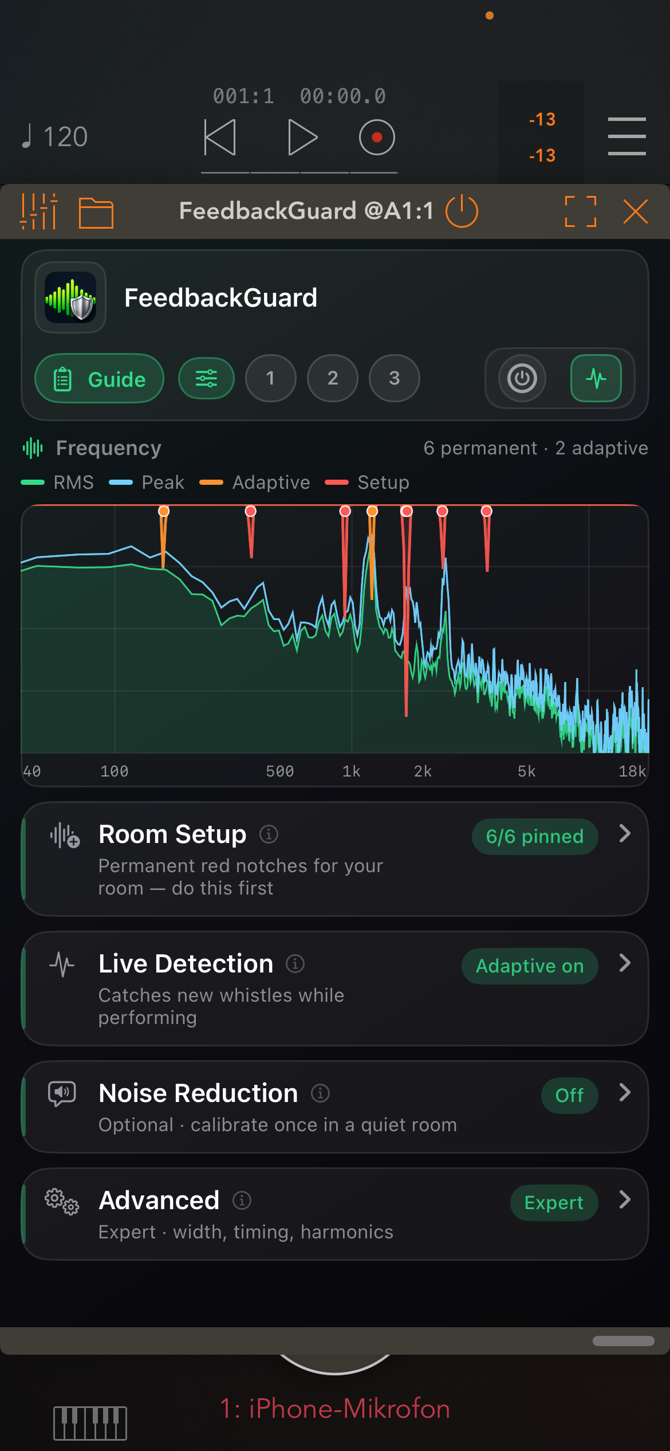Open the Room Setup section
670x1451 pixels.
(335, 858)
